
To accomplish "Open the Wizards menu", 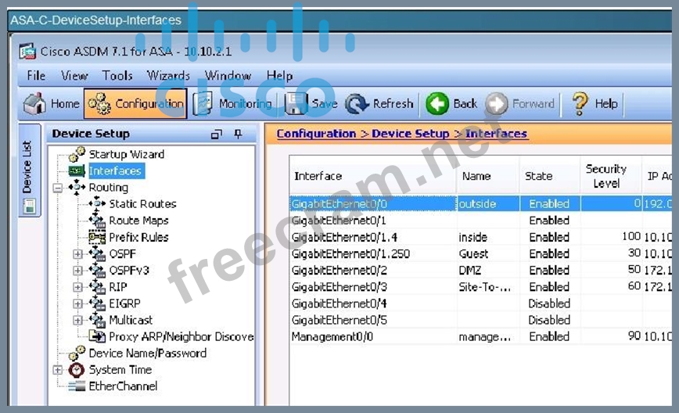I will coord(168,76).
